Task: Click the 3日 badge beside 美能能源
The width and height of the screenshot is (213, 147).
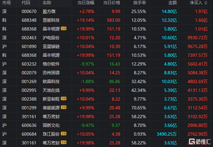Action: pyautogui.click(x=63, y=107)
